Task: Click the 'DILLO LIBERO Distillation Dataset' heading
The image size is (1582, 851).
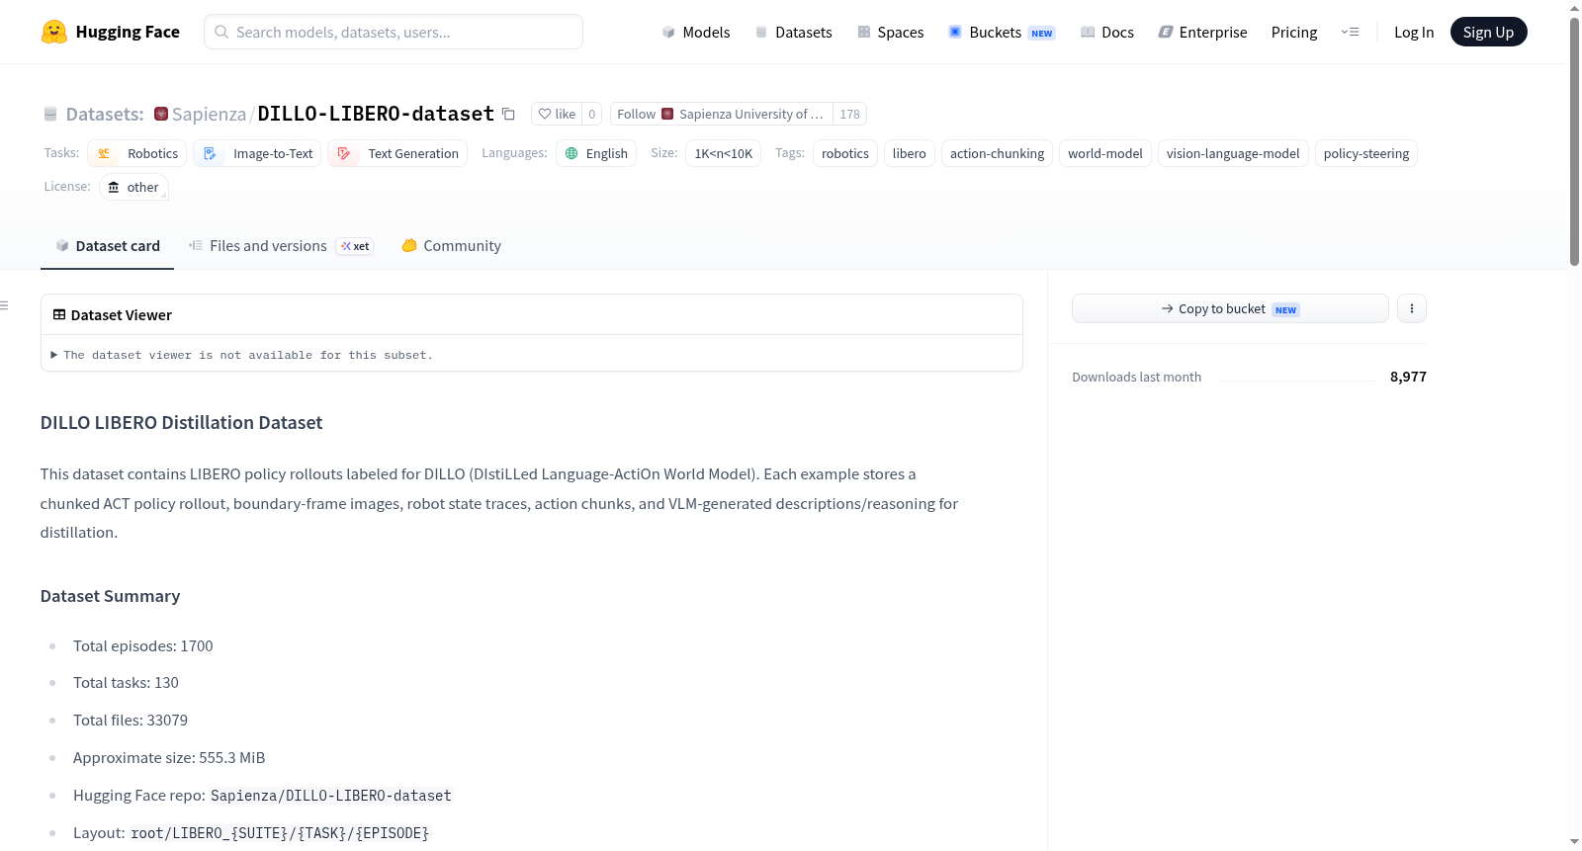Action: pos(181,422)
